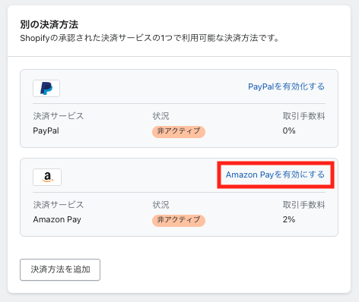The width and height of the screenshot is (359, 302).
Task: Select the 別の決済方法 heading
Action: click(49, 25)
